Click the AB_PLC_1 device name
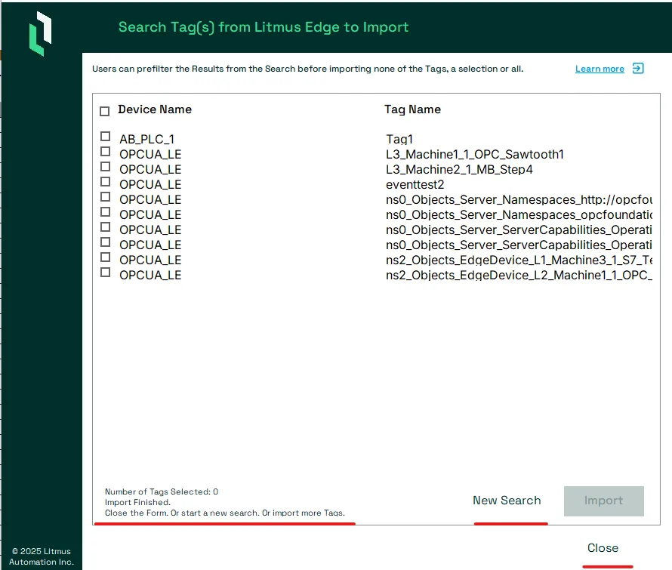Viewport: 672px width, 570px height. 146,139
